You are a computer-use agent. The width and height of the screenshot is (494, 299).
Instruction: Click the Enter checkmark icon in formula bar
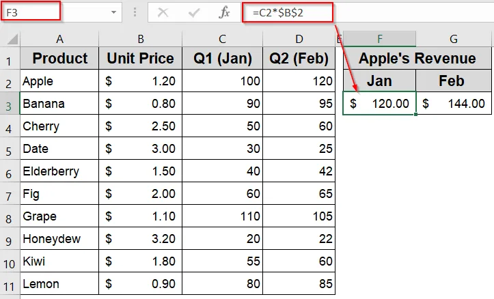tap(194, 12)
